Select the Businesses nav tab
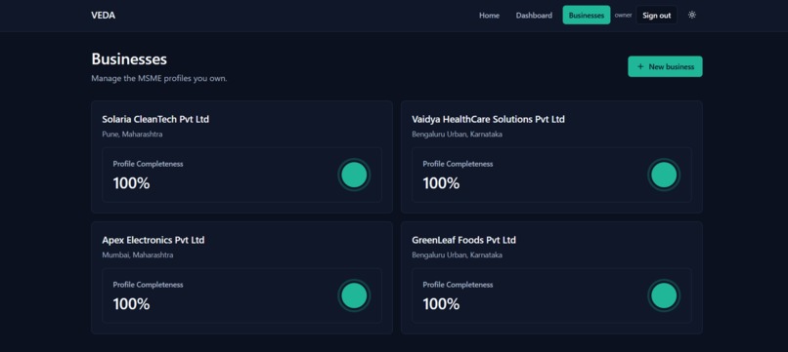This screenshot has height=352, width=788. 587,15
